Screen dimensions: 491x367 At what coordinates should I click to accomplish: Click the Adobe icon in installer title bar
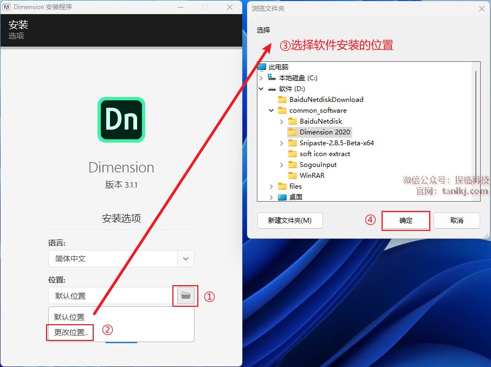pos(7,7)
